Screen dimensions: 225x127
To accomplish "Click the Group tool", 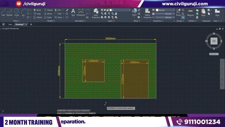I will click(x=178, y=12).
